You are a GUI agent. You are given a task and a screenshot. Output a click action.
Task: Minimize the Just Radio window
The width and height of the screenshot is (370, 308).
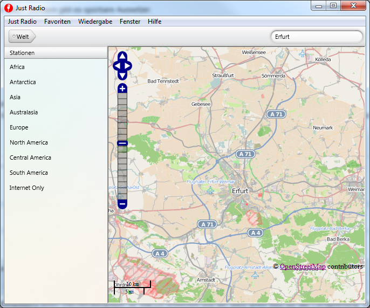pos(319,6)
